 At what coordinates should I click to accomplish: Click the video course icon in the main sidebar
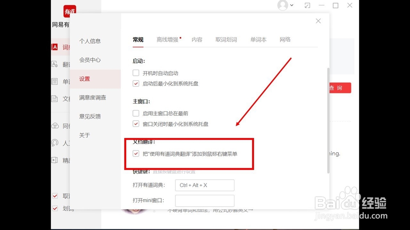[55, 160]
